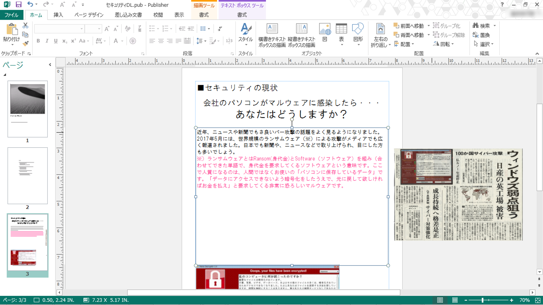Adjust the zoom slider in status bar
The image size is (543, 305).
click(482, 300)
